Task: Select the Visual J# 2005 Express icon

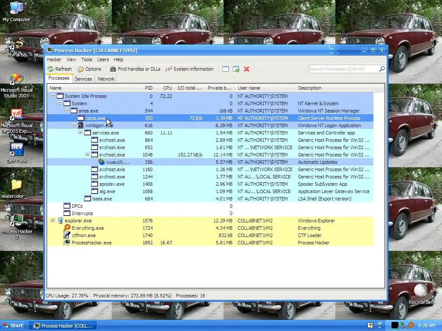Action: coord(16,121)
